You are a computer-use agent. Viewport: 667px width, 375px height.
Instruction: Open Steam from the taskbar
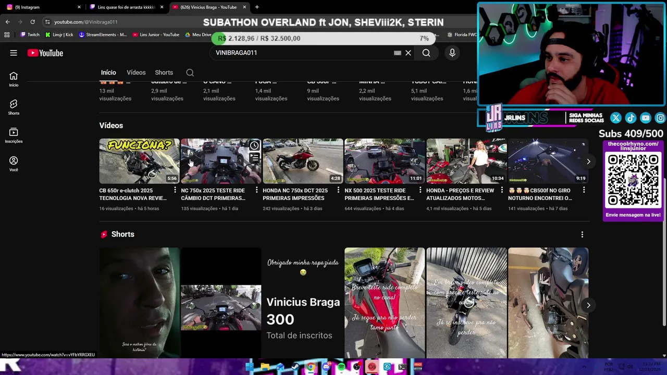tap(295, 367)
